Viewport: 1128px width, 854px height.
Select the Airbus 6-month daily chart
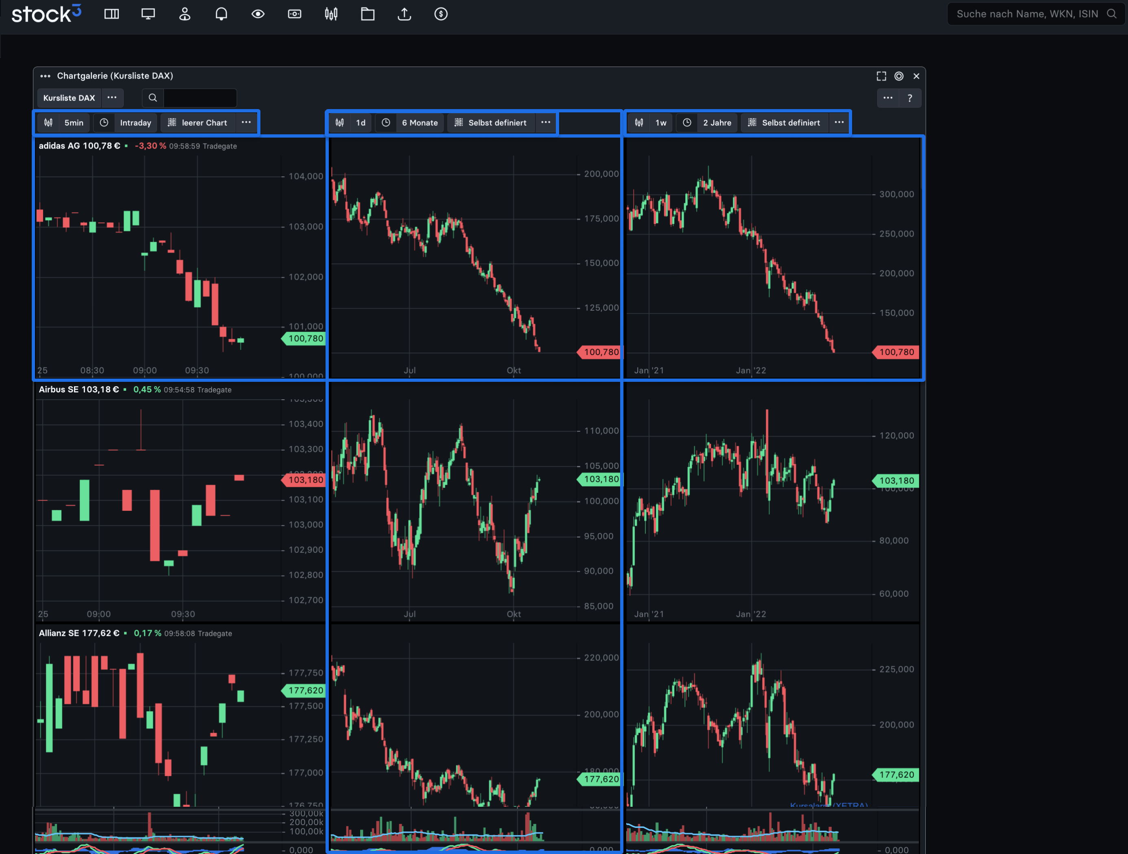click(475, 502)
